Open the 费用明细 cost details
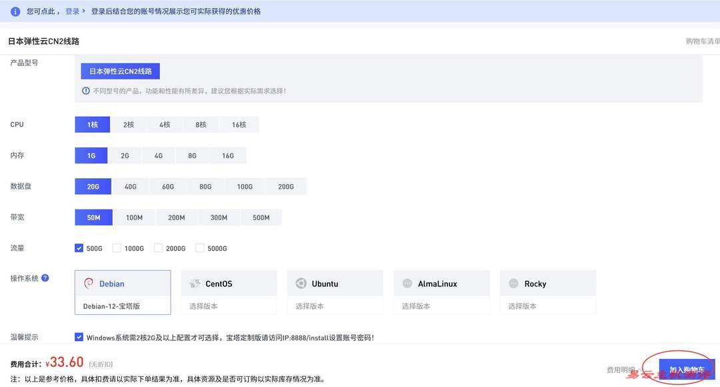The image size is (720, 387). click(621, 370)
